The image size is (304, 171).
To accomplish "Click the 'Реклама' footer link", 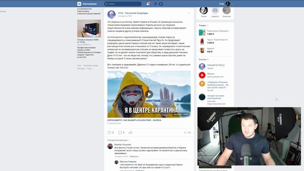I will coord(81,68).
